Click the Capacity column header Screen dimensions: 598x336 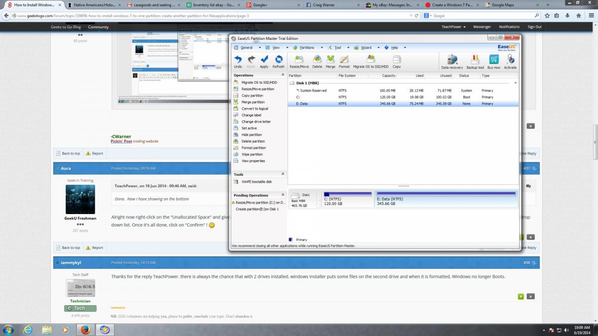[x=389, y=76]
